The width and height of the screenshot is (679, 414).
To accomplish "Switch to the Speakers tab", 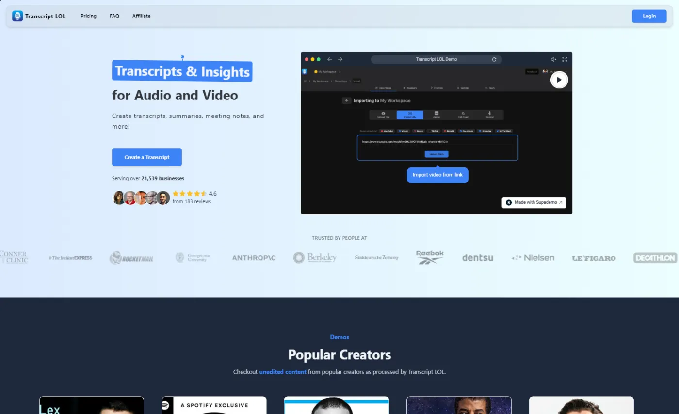I will [x=410, y=88].
